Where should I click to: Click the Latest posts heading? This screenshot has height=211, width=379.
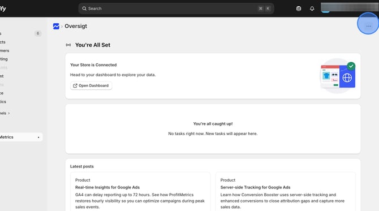(x=81, y=166)
